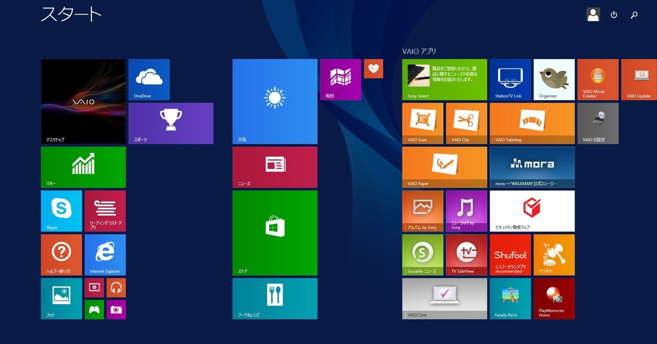The image size is (657, 344).
Task: Launch the Skype tile
Action: tap(61, 211)
